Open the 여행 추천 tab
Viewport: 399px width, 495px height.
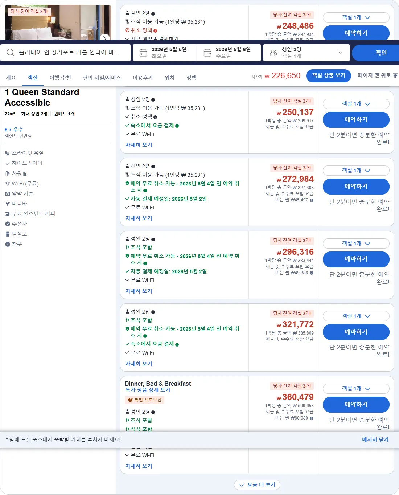click(60, 78)
